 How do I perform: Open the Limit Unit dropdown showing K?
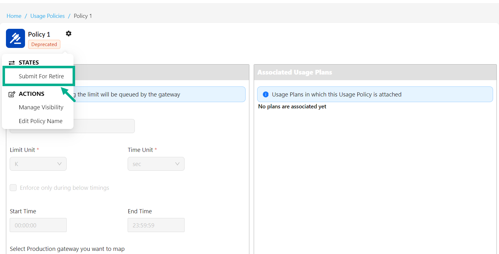pyautogui.click(x=38, y=164)
